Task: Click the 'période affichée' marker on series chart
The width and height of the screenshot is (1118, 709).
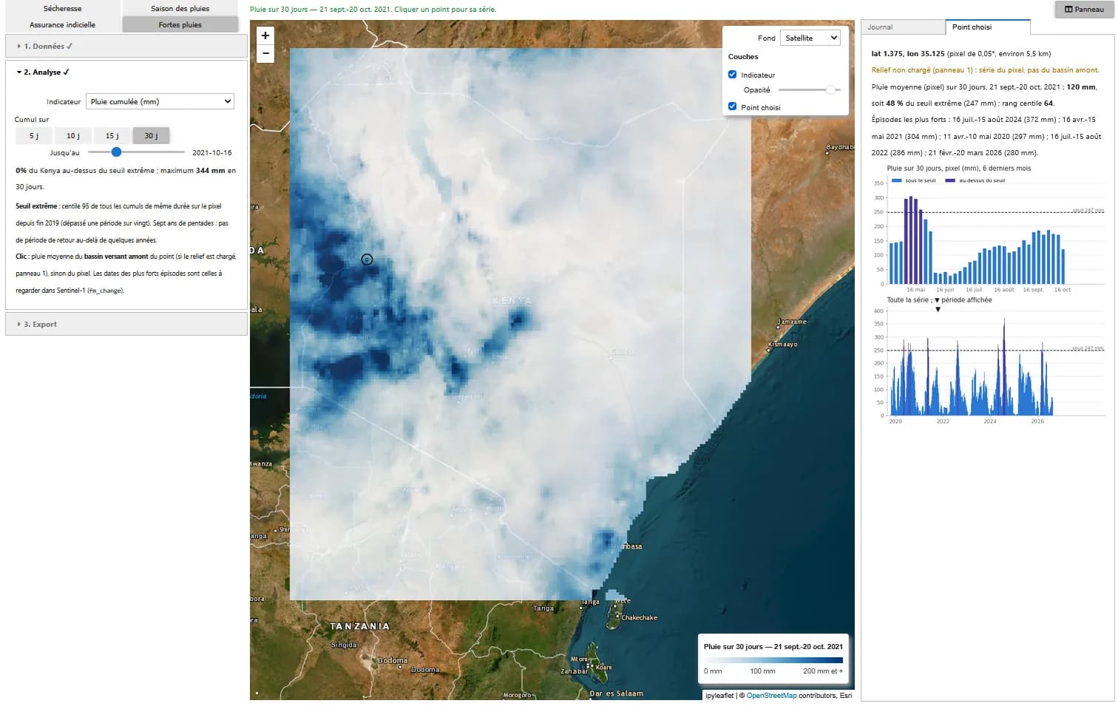Action: click(x=938, y=309)
